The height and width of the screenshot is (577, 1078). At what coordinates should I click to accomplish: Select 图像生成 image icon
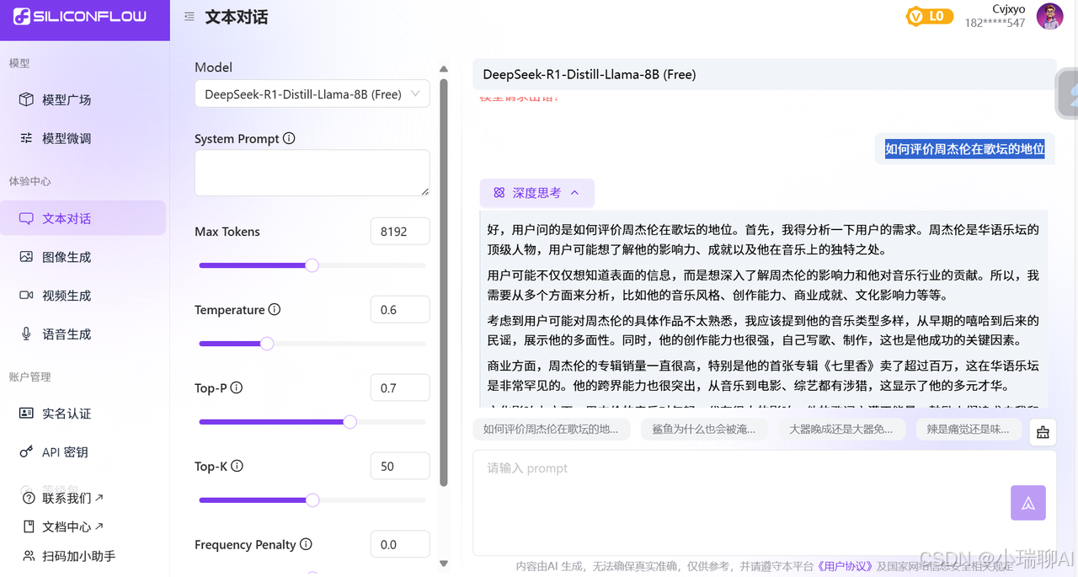tap(26, 257)
